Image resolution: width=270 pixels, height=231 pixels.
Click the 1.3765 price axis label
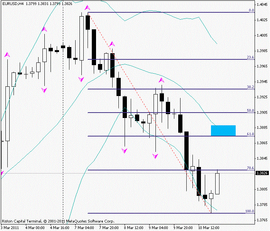coord(262,220)
